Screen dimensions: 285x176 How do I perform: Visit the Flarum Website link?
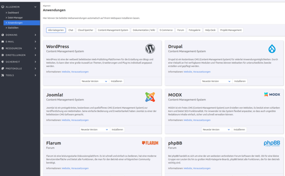tap(66, 168)
